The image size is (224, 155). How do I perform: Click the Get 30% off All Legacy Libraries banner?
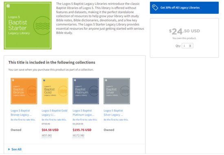tap(184, 8)
